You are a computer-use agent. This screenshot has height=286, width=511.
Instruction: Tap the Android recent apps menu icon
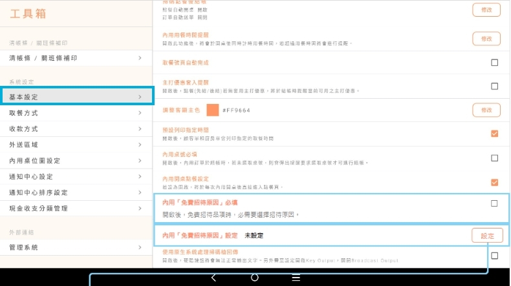pos(296,278)
